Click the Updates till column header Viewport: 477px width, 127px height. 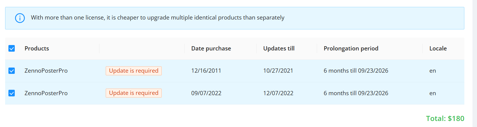pyautogui.click(x=279, y=48)
